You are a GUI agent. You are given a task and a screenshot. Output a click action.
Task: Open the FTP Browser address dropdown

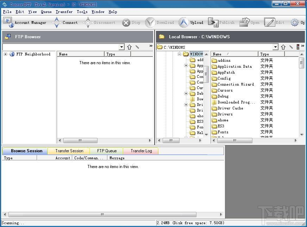point(121,47)
